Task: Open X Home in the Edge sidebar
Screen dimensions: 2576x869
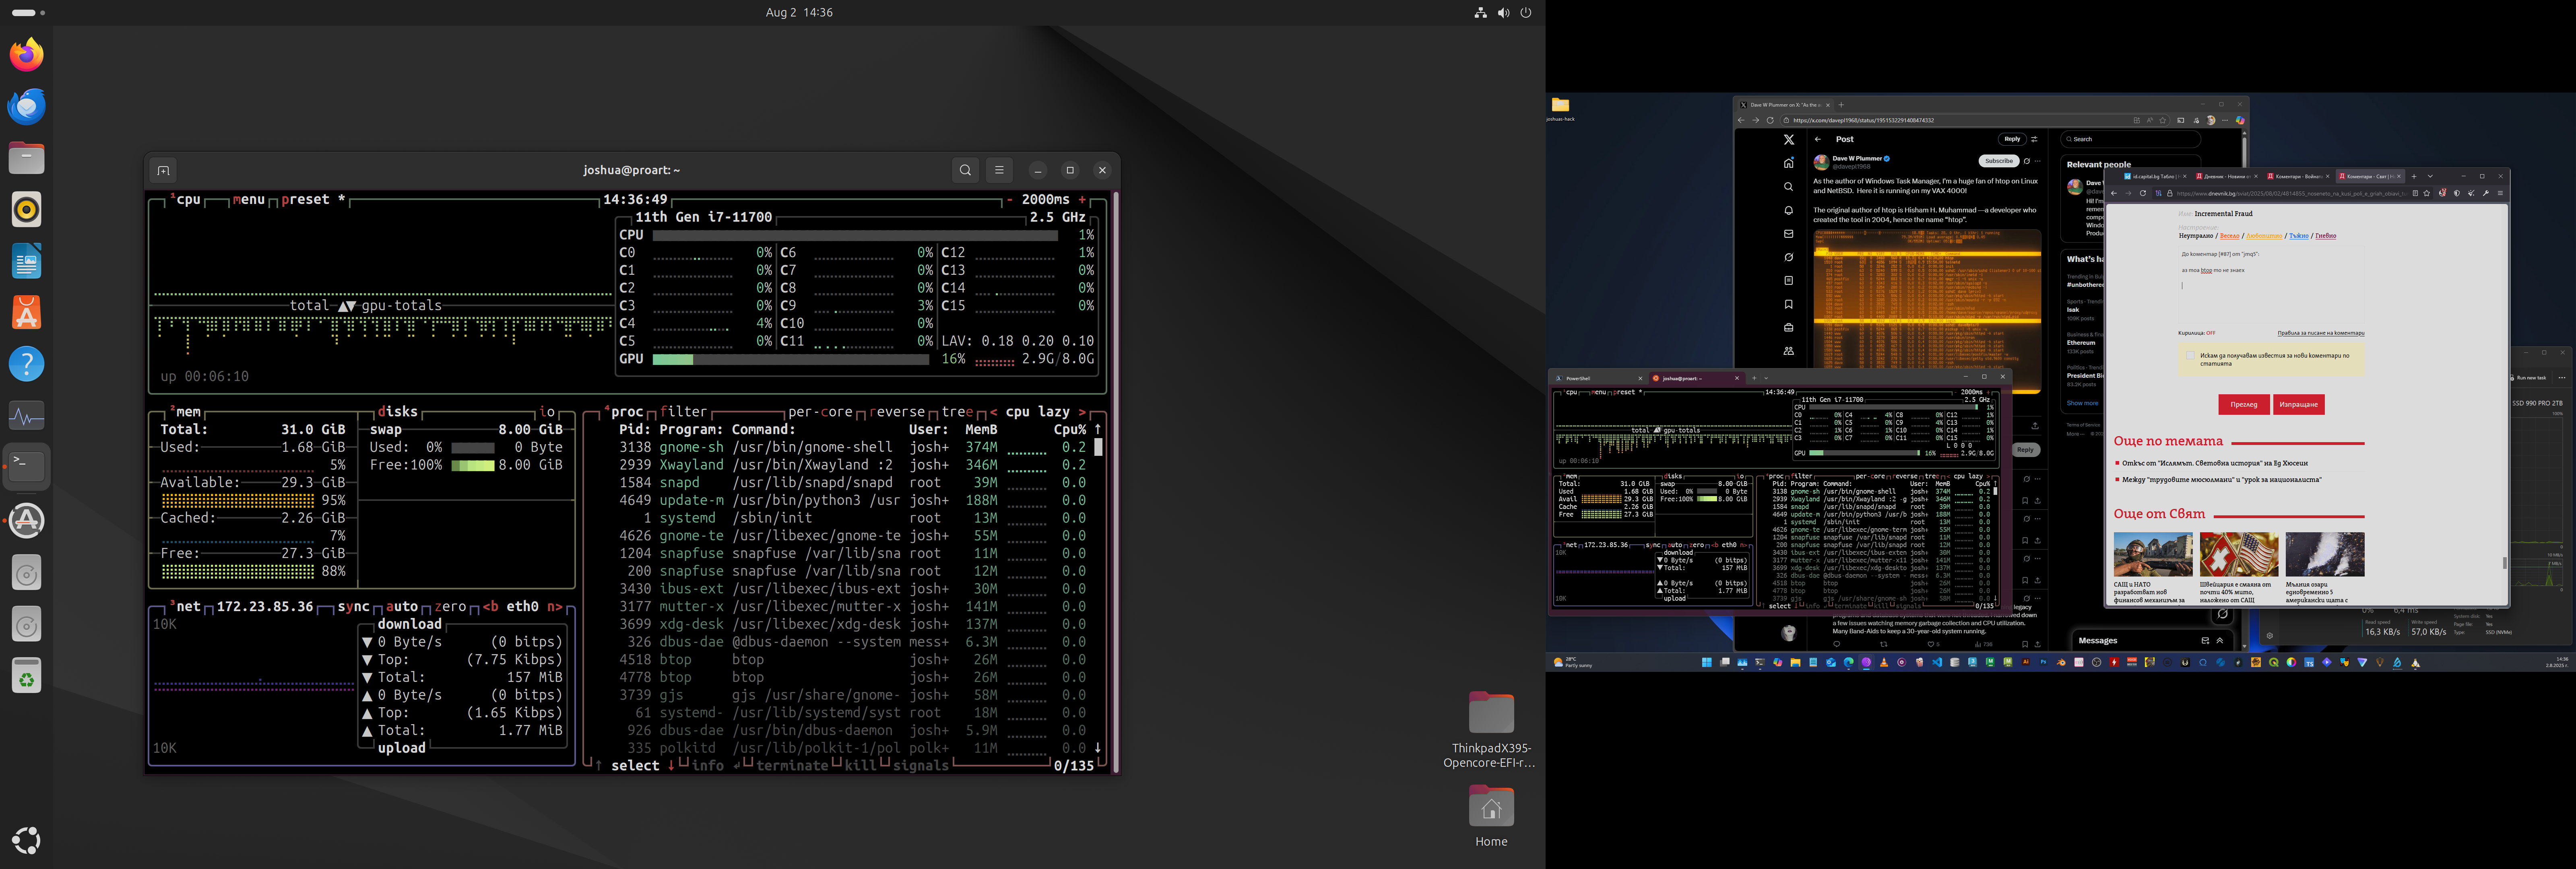Action: [x=1789, y=163]
